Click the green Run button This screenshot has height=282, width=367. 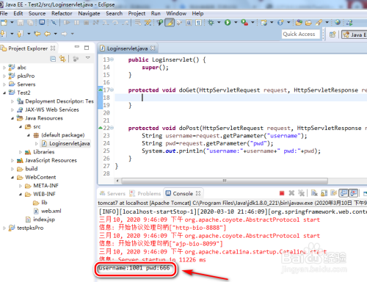(x=228, y=23)
